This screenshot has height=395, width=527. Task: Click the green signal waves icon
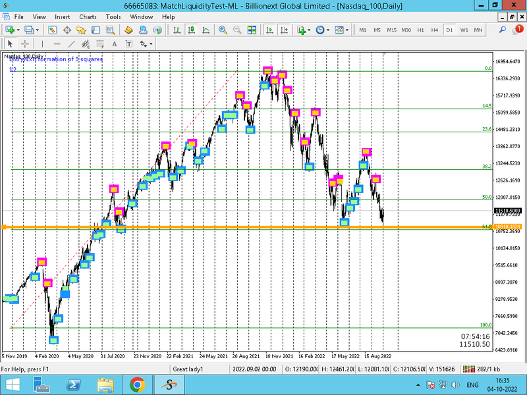[157, 30]
